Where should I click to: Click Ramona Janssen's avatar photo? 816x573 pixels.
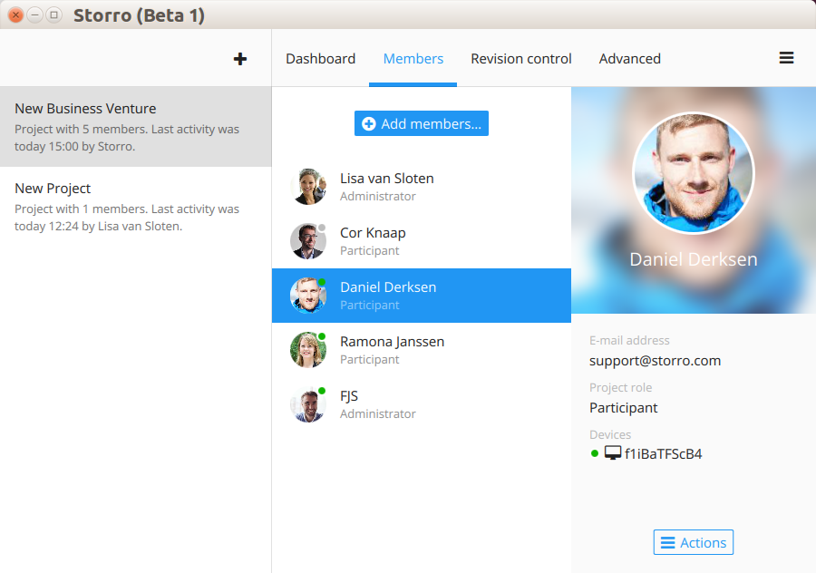click(308, 350)
